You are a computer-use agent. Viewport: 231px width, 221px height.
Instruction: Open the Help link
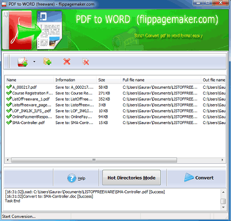pyautogui.click(x=82, y=178)
